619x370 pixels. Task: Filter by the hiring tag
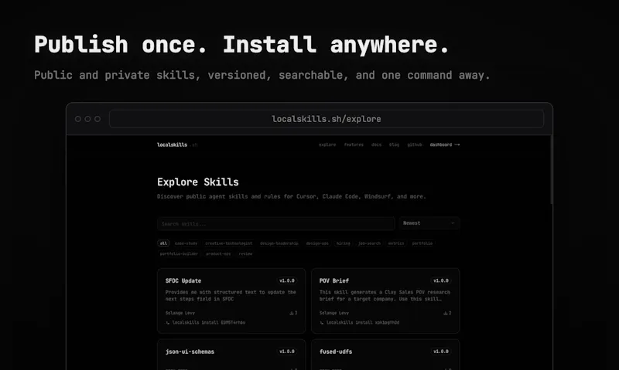pyautogui.click(x=343, y=243)
